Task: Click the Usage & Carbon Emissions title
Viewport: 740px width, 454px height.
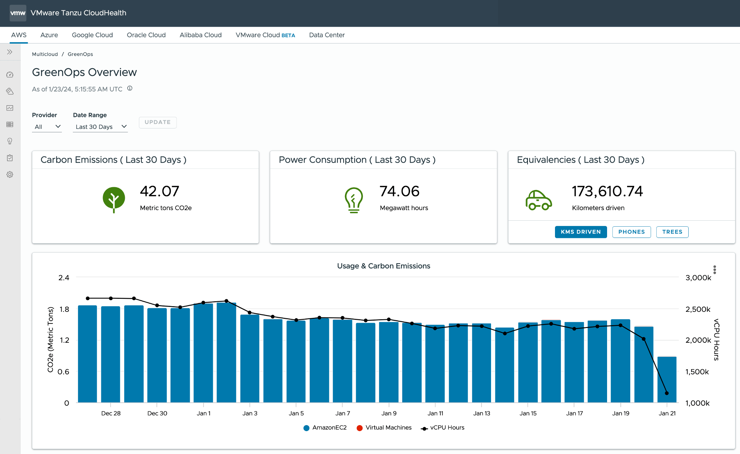Action: [x=384, y=266]
